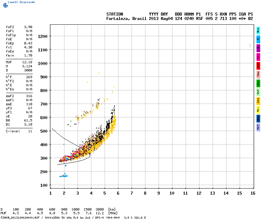This screenshot has height=220, width=270.
Task: Click the light green Vx+ legend swatch
Action: (x=258, y=92)
